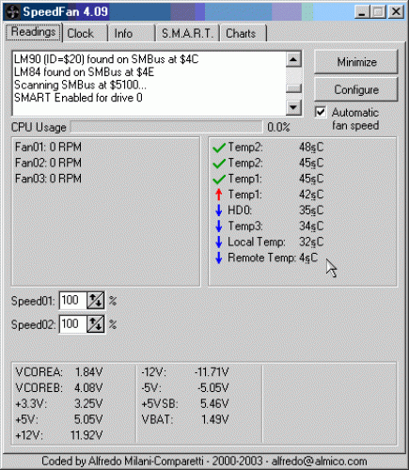The height and width of the screenshot is (470, 409).
Task: Click the alfredo@almico.com email in status bar
Action: coord(319,462)
